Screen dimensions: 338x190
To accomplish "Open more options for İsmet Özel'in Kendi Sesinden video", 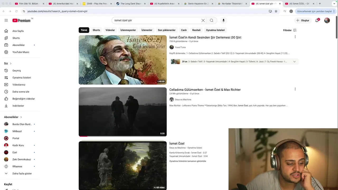I will [x=295, y=37].
